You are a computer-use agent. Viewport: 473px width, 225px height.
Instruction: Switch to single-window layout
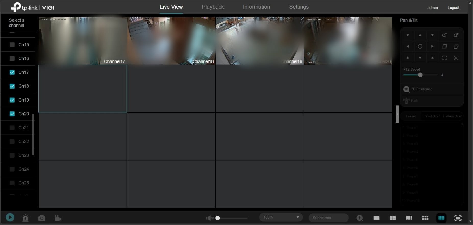[x=376, y=218]
